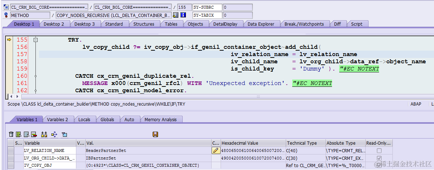Select the Globals tab
Screen dimensions: 434x170
(x=107, y=119)
